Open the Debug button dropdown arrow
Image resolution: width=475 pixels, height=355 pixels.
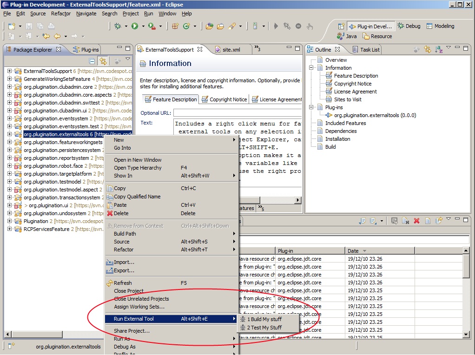coord(126,26)
